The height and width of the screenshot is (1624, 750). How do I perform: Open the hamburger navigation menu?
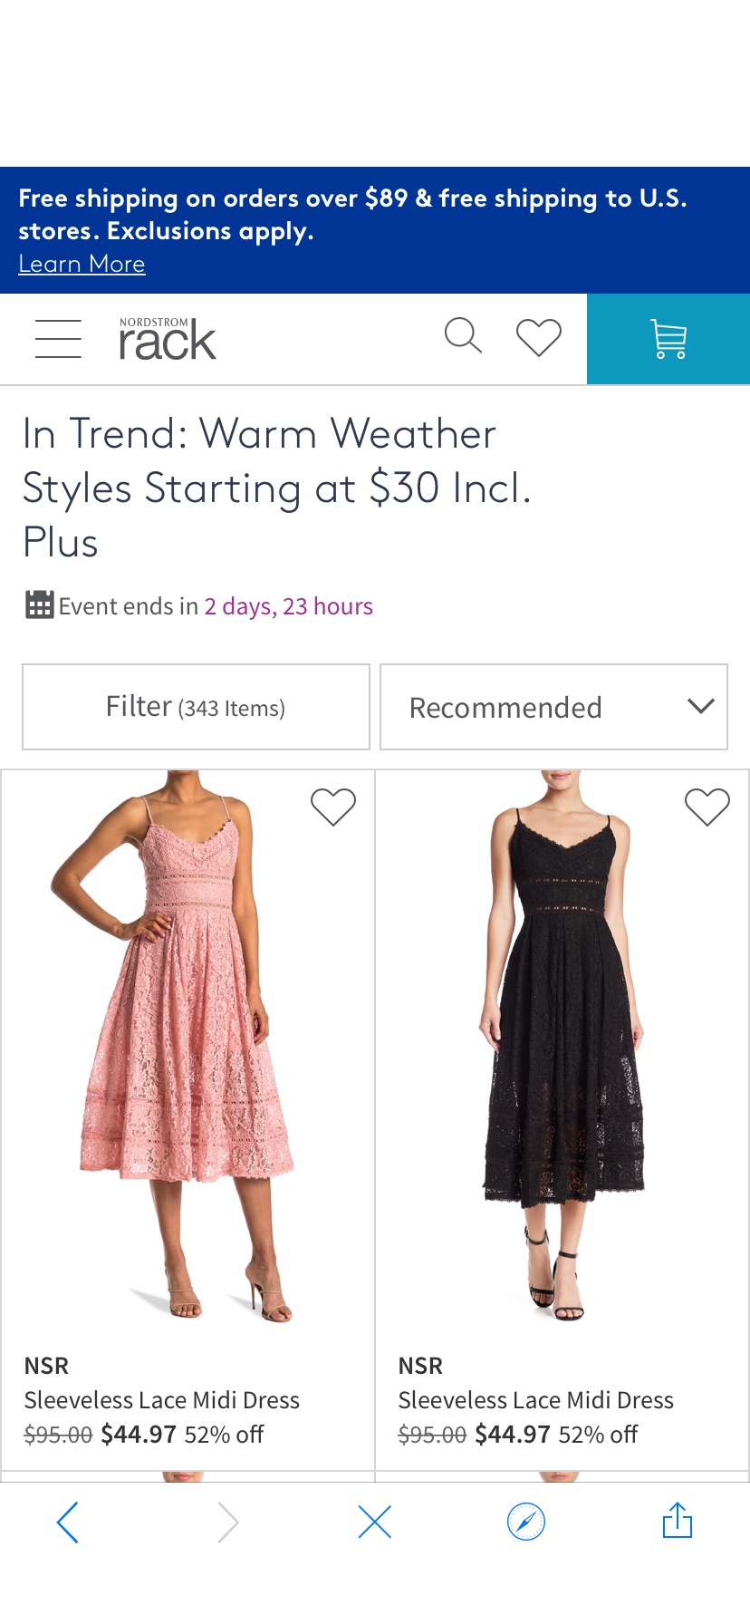(58, 338)
